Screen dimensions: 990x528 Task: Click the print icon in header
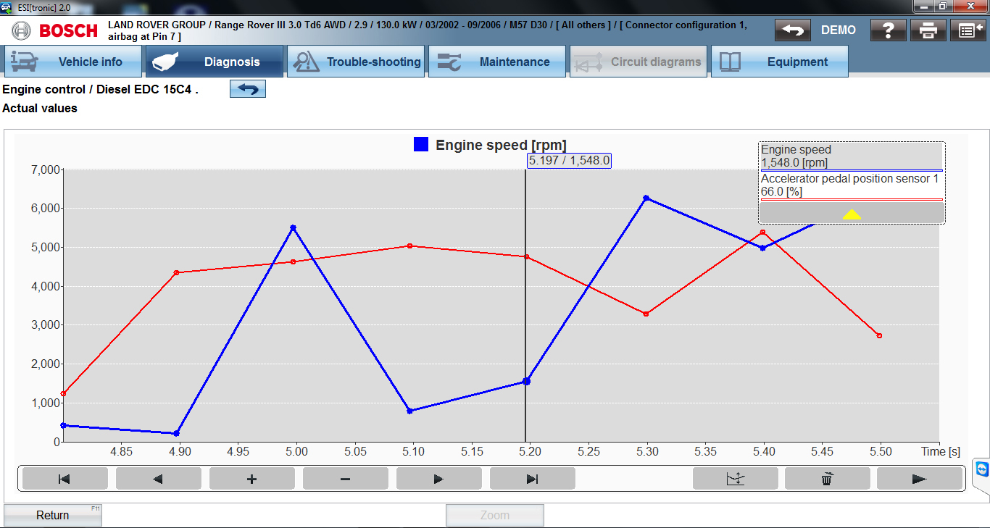pos(928,30)
